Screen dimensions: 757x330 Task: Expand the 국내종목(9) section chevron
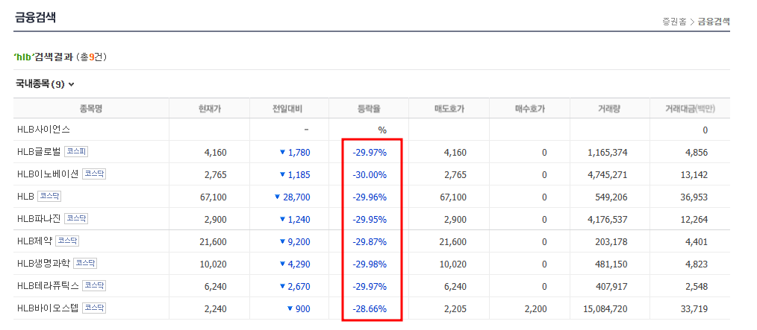point(72,84)
